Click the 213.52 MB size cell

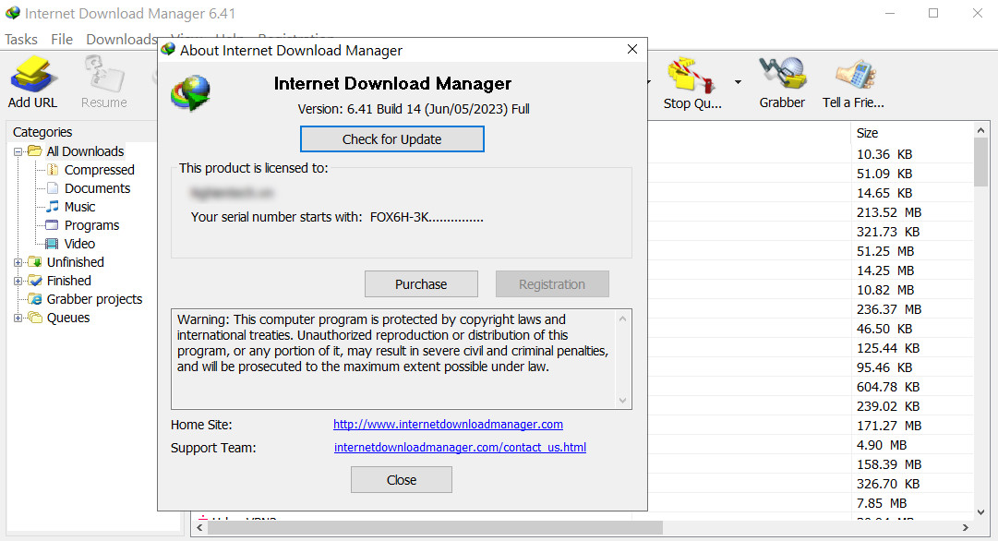click(888, 212)
